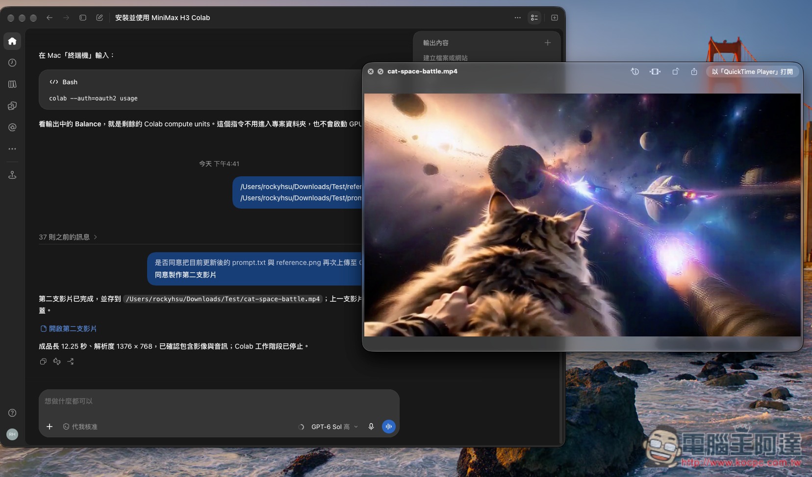The image size is (812, 477).
Task: Copy the response with the copy icon
Action: pyautogui.click(x=43, y=361)
